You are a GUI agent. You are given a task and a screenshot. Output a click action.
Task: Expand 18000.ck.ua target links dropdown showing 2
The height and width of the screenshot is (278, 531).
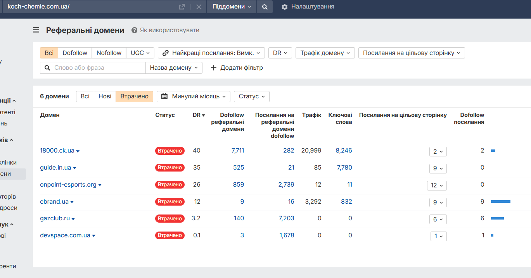pyautogui.click(x=438, y=151)
